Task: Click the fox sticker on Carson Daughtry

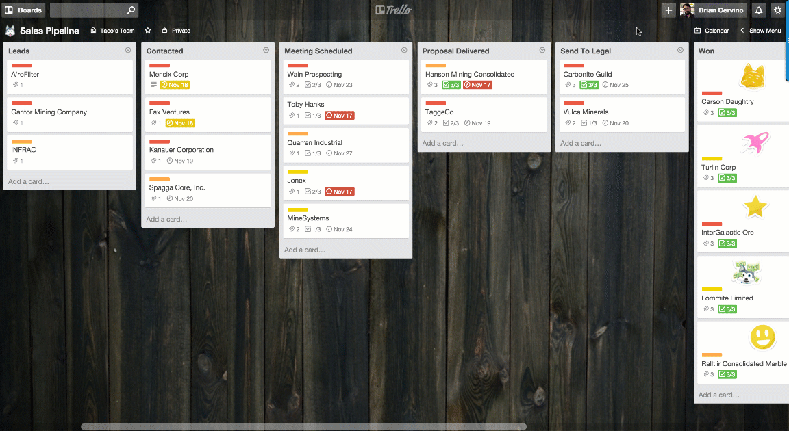Action: (753, 77)
